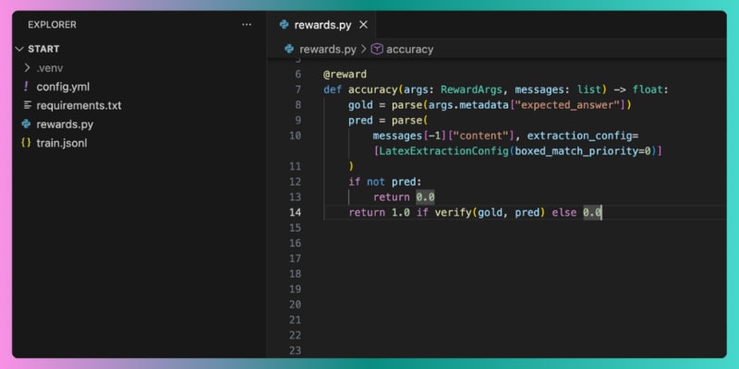The height and width of the screenshot is (369, 739).
Task: Click the 0.0 value on line 13
Action: (x=425, y=197)
